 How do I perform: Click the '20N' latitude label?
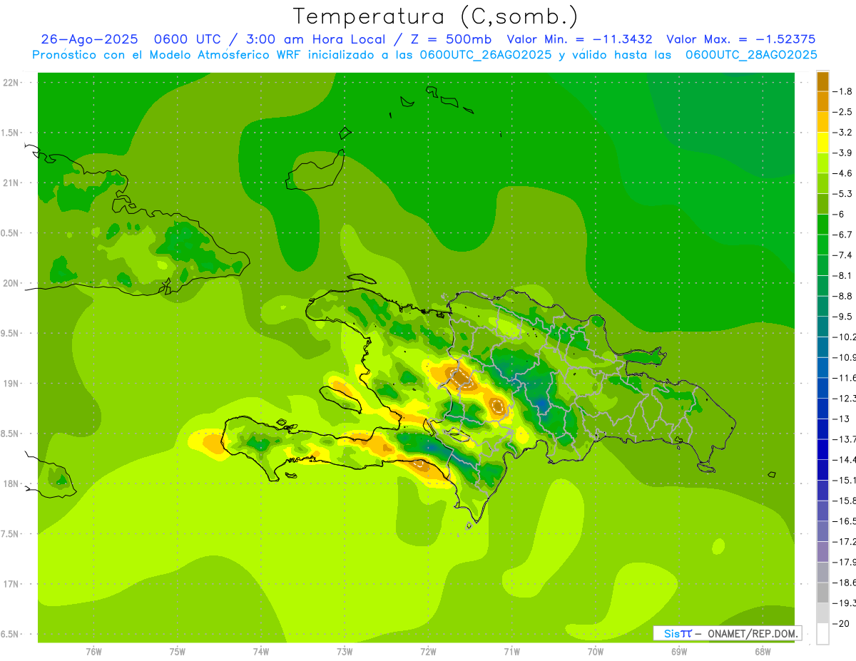[10, 283]
